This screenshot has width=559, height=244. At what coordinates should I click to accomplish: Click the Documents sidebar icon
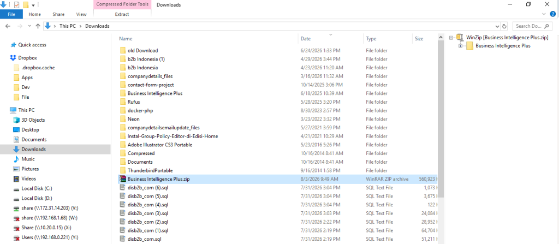point(16,140)
